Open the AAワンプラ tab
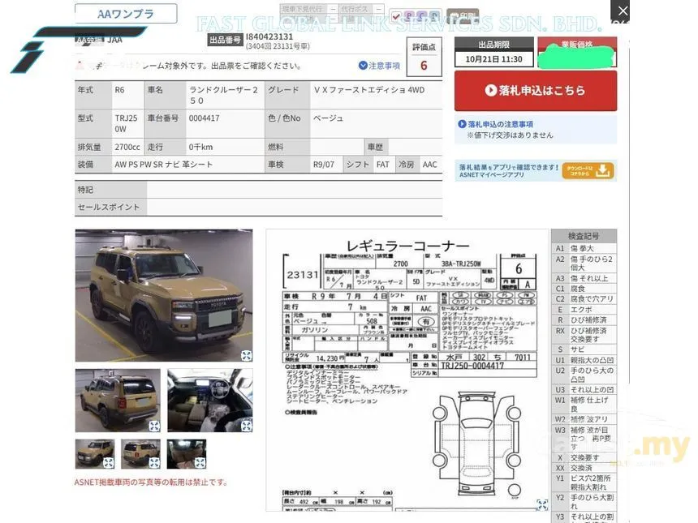Image resolution: width=698 pixels, height=523 pixels. 126,14
